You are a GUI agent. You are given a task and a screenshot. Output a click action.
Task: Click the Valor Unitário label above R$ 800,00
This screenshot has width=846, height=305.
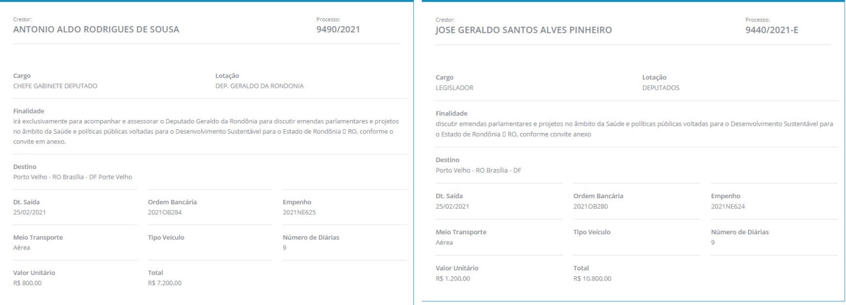pyautogui.click(x=34, y=273)
